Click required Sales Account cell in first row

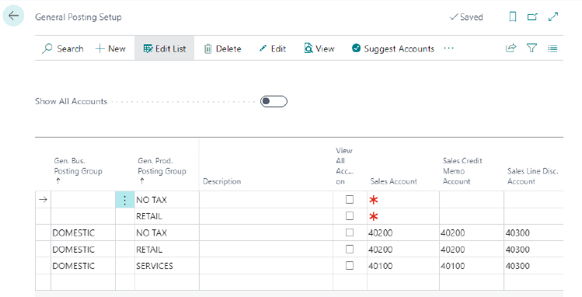pyautogui.click(x=403, y=200)
